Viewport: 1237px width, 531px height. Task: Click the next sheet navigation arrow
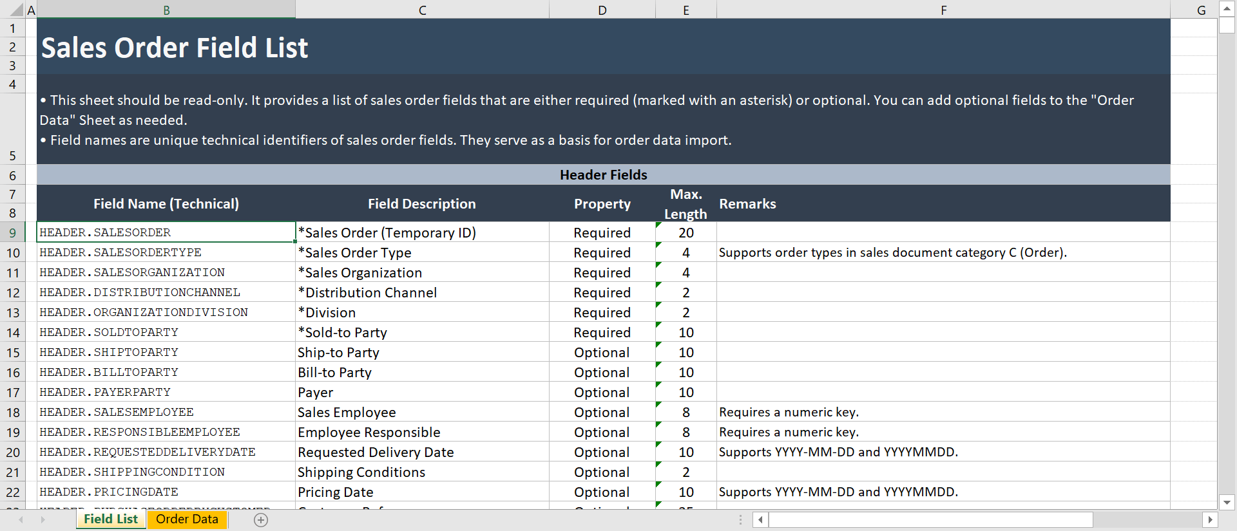pyautogui.click(x=43, y=519)
